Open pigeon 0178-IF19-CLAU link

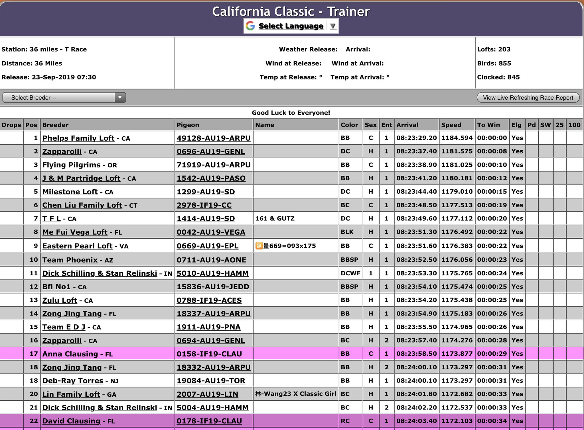[x=209, y=421]
